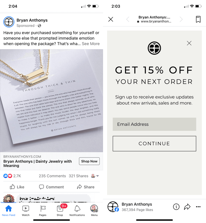Focus the Email Address field
This screenshot has height=223, width=206.
pos(154,124)
